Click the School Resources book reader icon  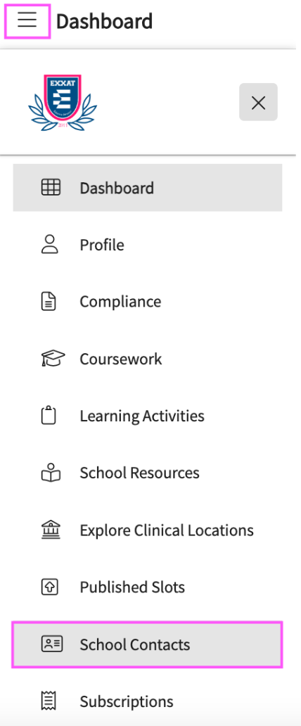pos(51,472)
